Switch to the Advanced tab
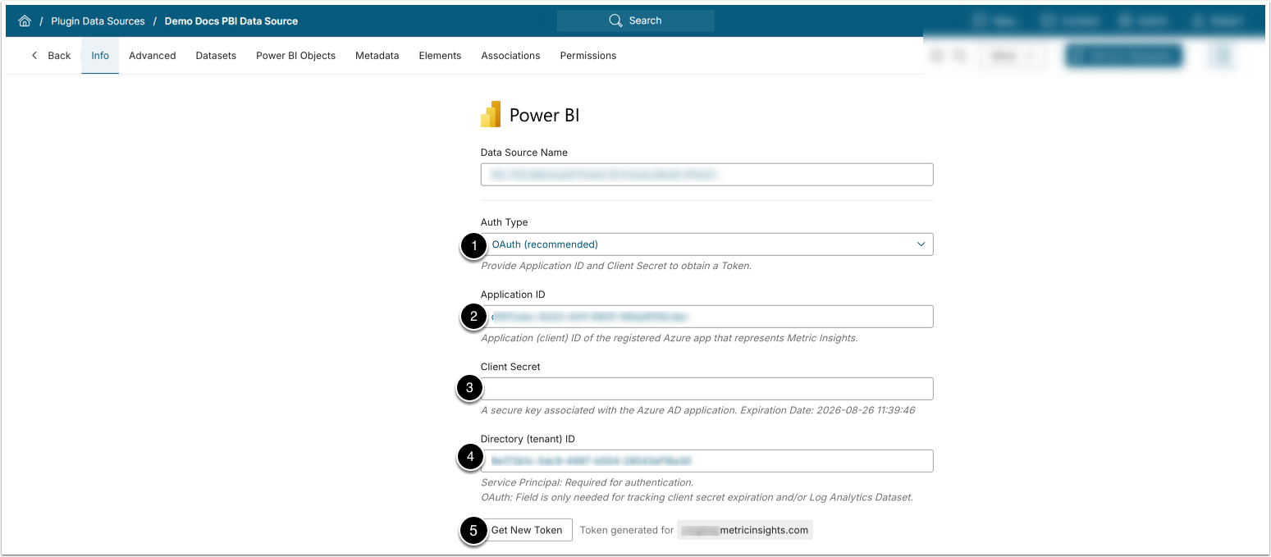The height and width of the screenshot is (557, 1271). 153,56
